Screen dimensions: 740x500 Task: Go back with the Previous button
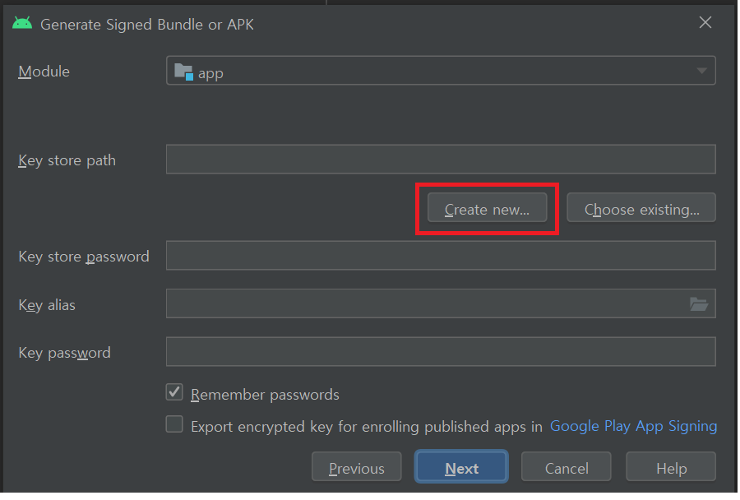(x=356, y=468)
